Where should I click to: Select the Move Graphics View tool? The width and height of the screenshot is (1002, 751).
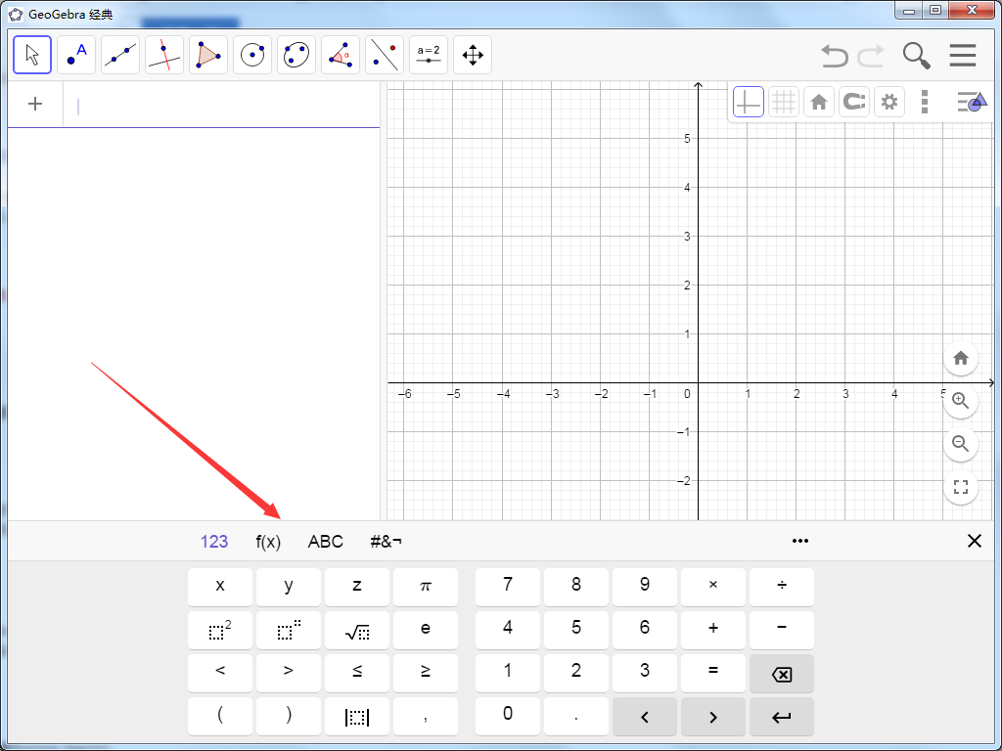[473, 55]
